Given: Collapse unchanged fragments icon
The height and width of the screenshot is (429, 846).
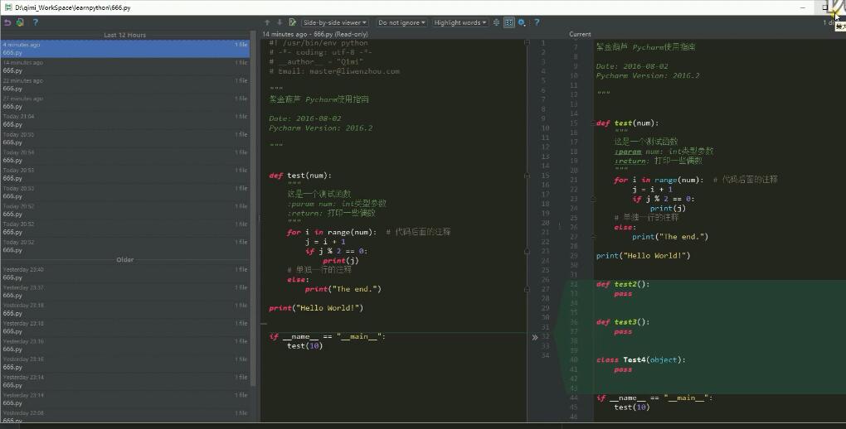Looking at the screenshot, I should pyautogui.click(x=496, y=22).
